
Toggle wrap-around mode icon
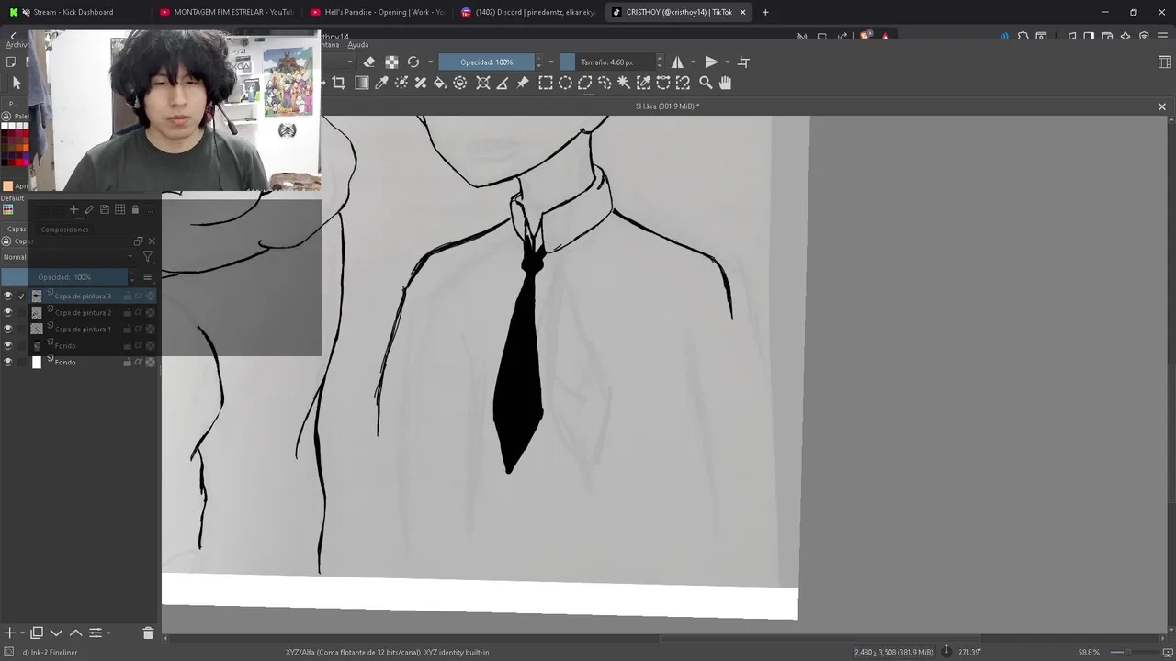pos(743,62)
